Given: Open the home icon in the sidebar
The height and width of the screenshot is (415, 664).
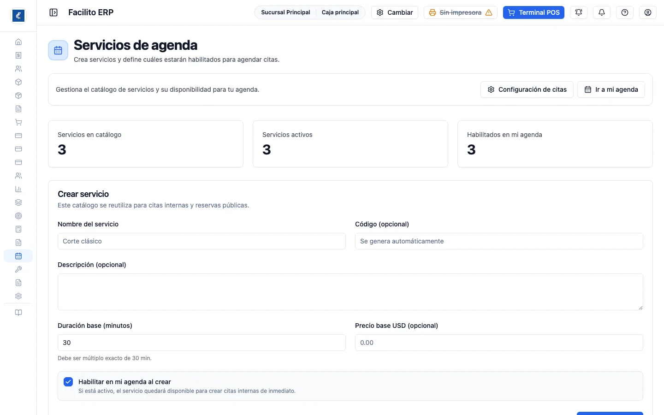Looking at the screenshot, I should (x=18, y=42).
